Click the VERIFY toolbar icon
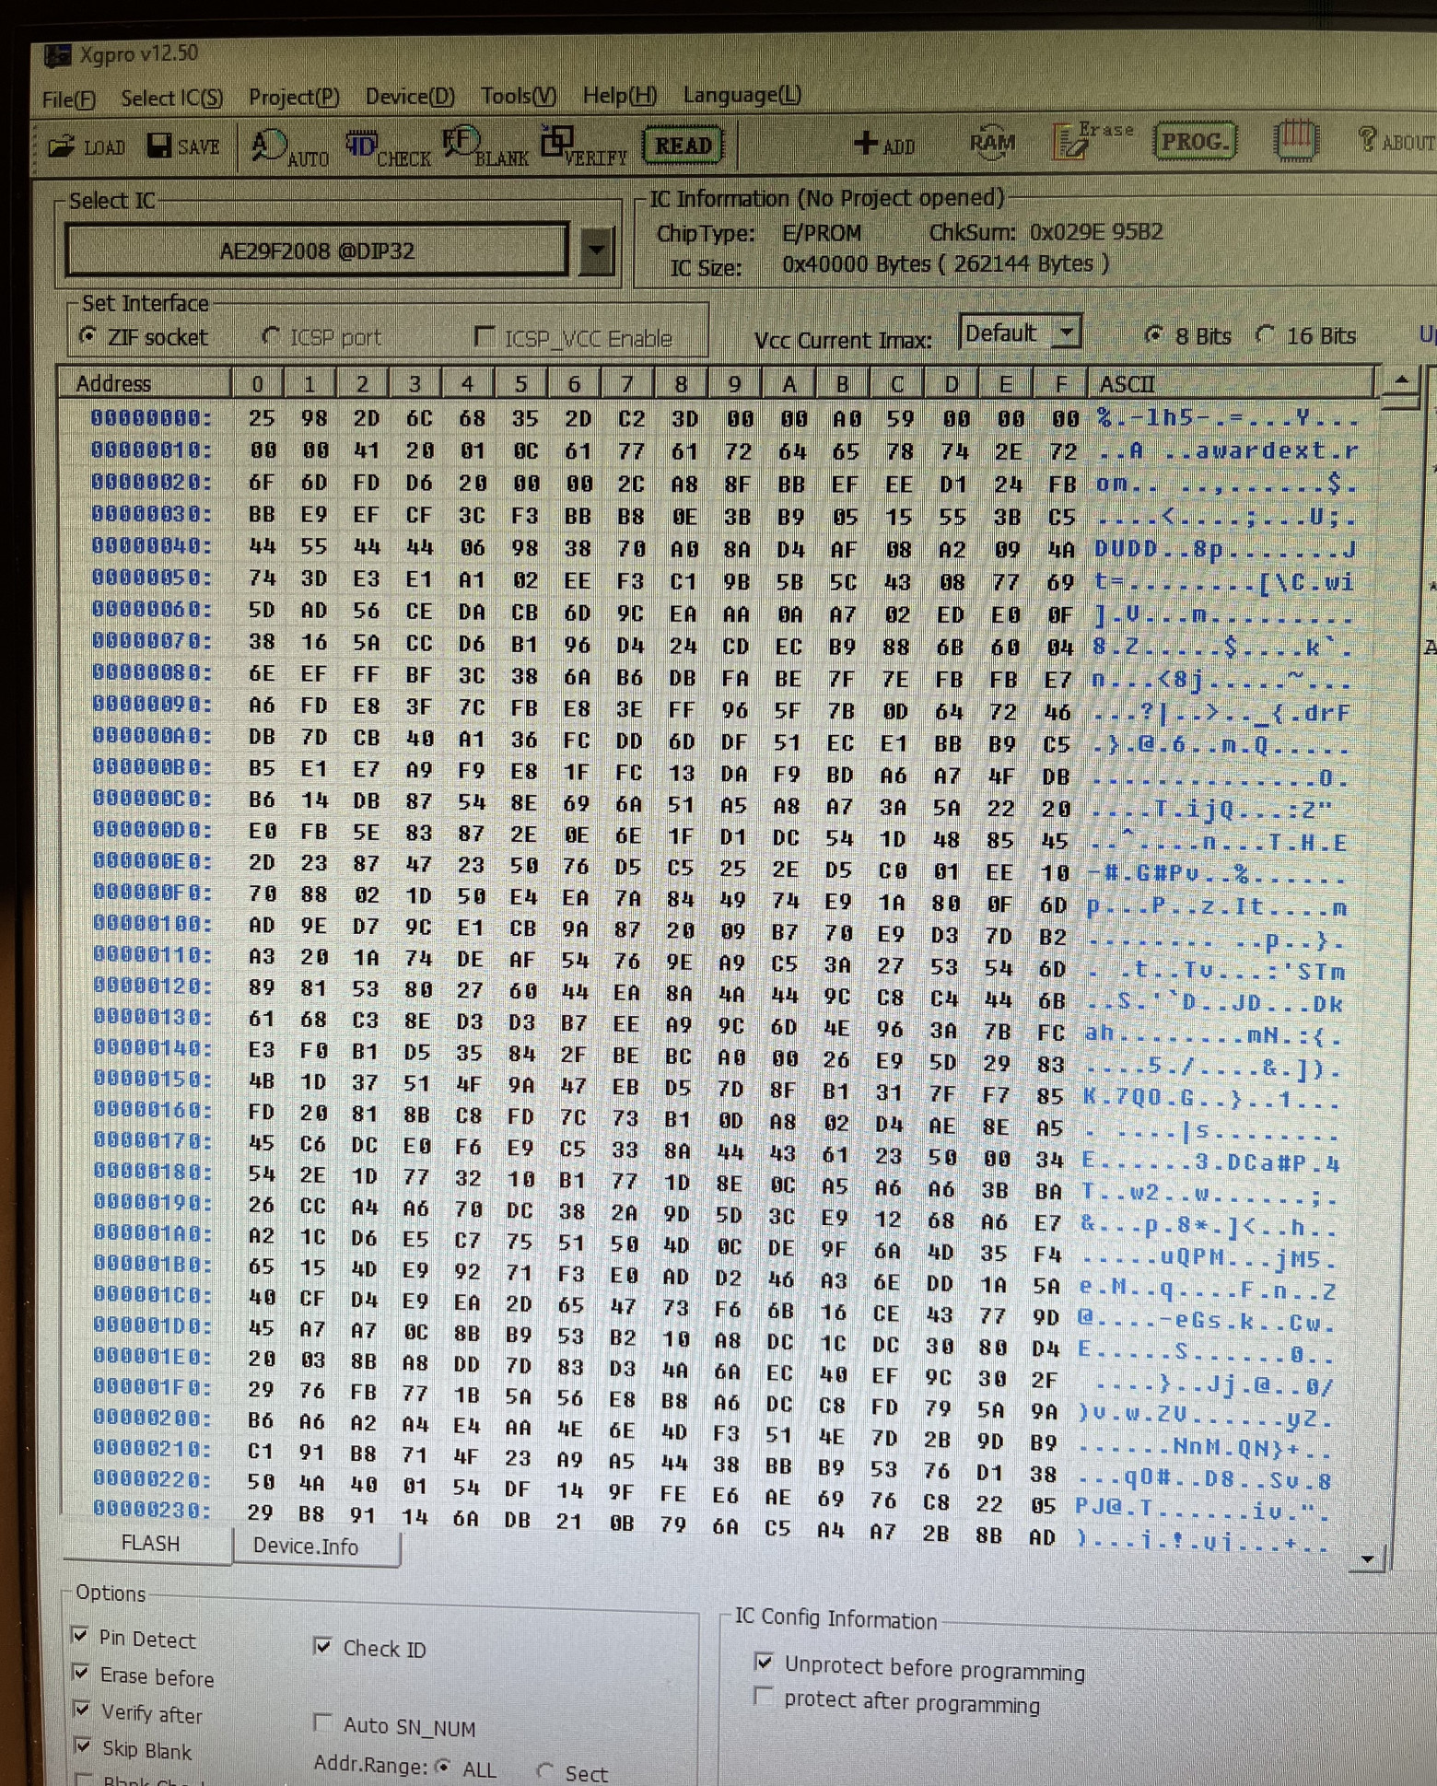The width and height of the screenshot is (1437, 1786). (x=583, y=146)
